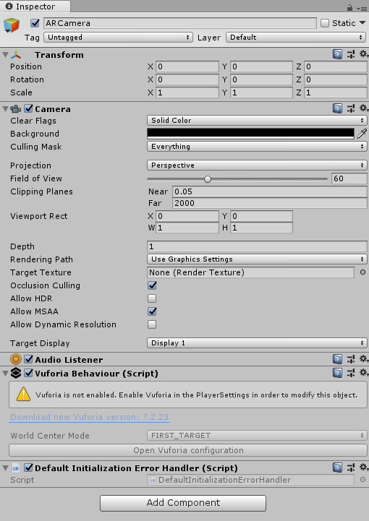
Task: Click the Download new Vuforia version link
Action: click(x=90, y=417)
